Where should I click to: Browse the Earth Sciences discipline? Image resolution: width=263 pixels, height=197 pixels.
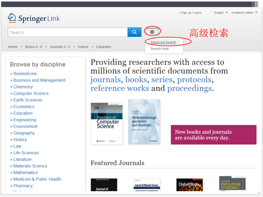28,100
